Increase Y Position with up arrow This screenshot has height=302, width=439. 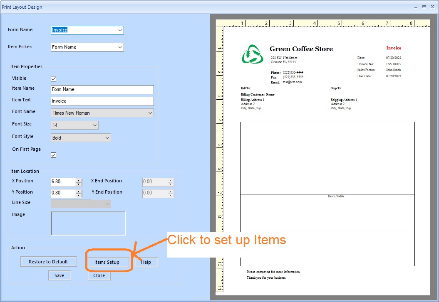pyautogui.click(x=79, y=191)
